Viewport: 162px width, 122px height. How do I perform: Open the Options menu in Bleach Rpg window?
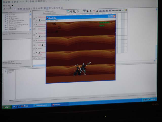point(52,21)
